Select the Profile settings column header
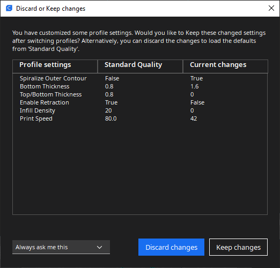Viewport: 280px width, 268px height. (55, 66)
